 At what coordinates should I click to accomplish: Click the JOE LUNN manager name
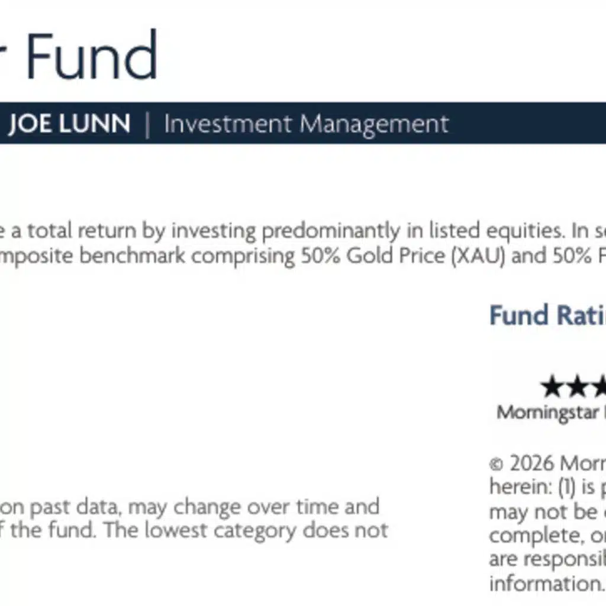tap(69, 124)
